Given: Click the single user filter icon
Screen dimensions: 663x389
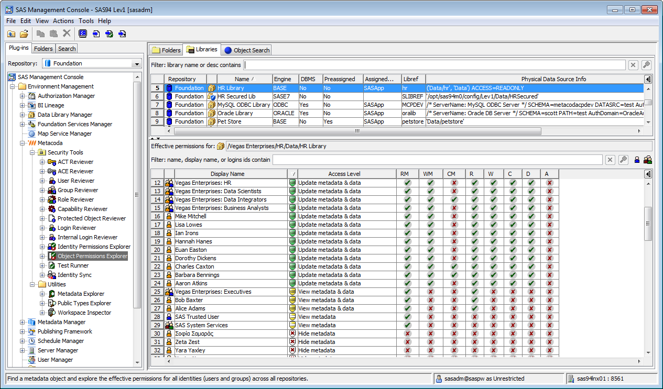Looking at the screenshot, I should click(637, 160).
